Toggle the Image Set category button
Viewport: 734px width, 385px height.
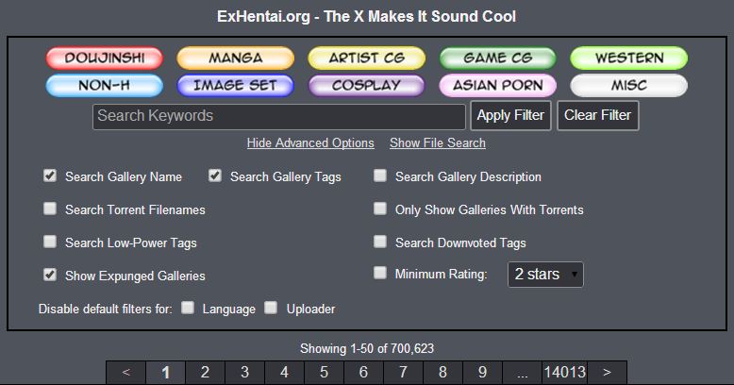click(236, 85)
